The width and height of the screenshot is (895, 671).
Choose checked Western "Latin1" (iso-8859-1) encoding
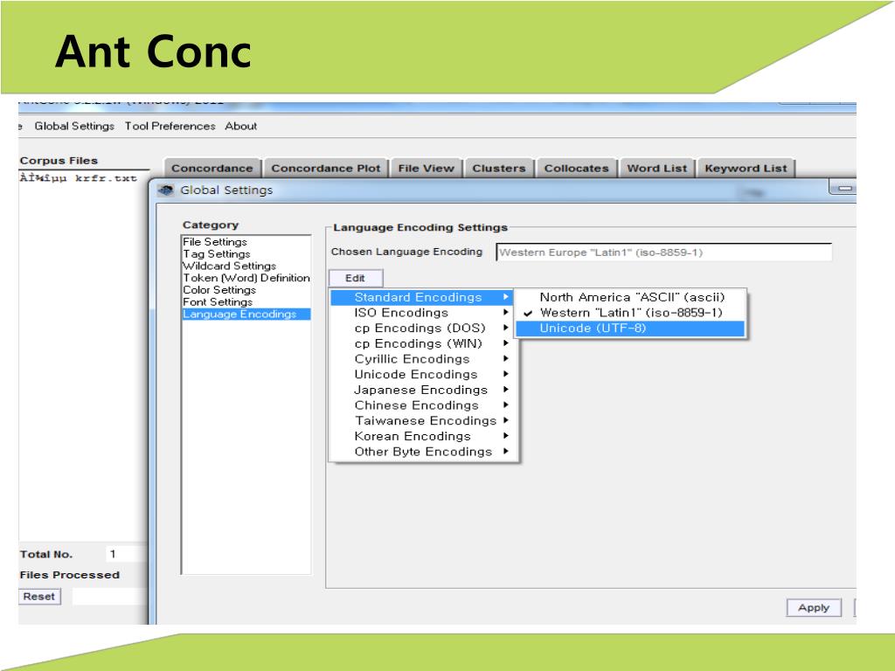pos(630,313)
